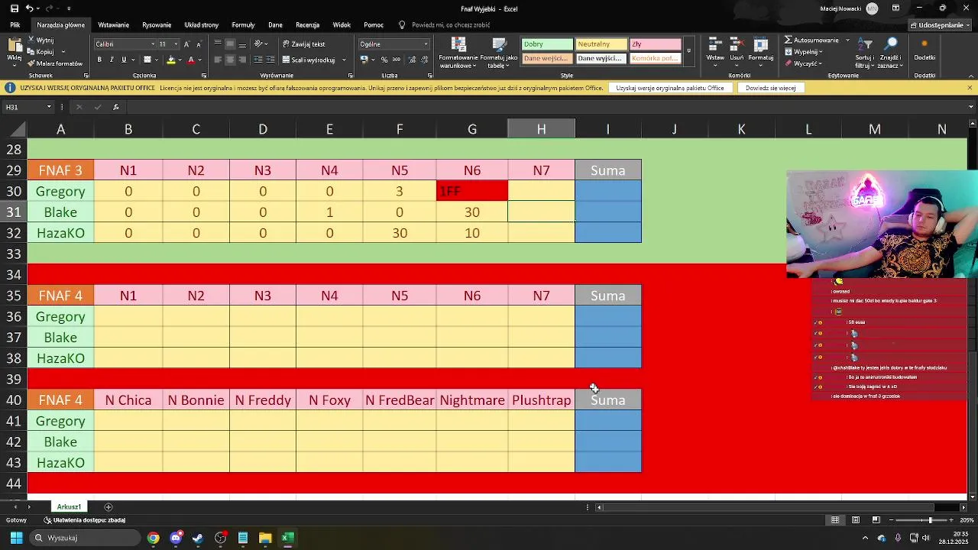Toggle center horizontal alignment
This screenshot has height=550, width=978.
[x=230, y=60]
